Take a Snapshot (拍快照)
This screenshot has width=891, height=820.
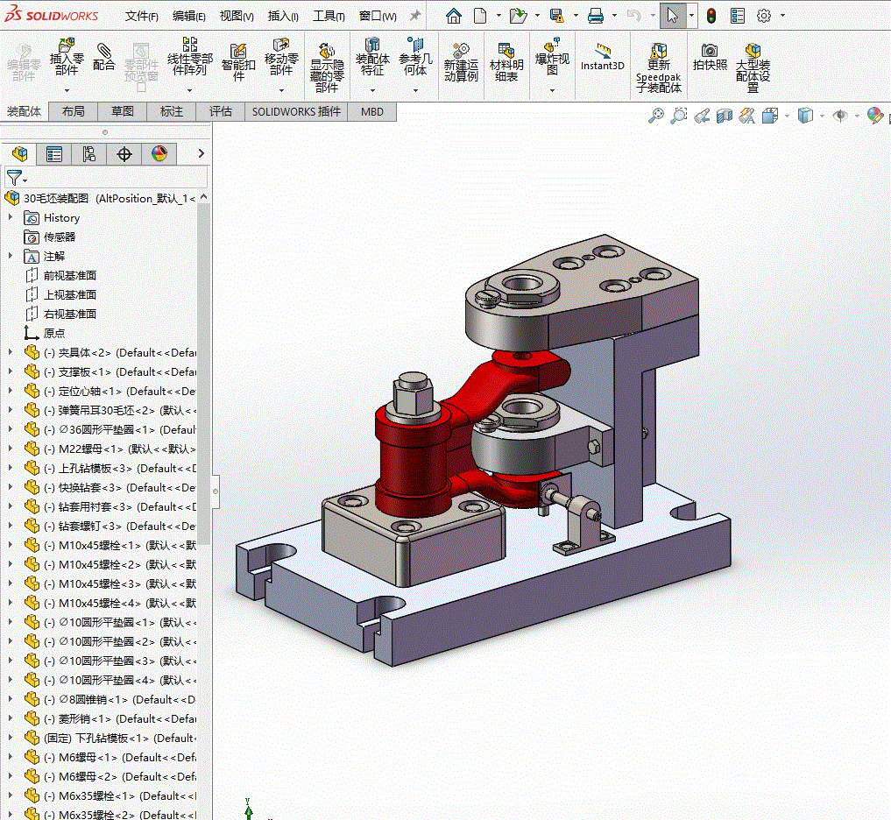710,57
